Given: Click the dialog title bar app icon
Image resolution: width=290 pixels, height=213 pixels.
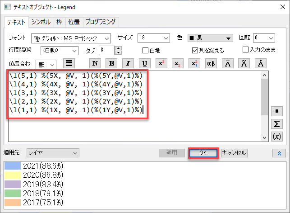Looking at the screenshot, I should point(8,7).
